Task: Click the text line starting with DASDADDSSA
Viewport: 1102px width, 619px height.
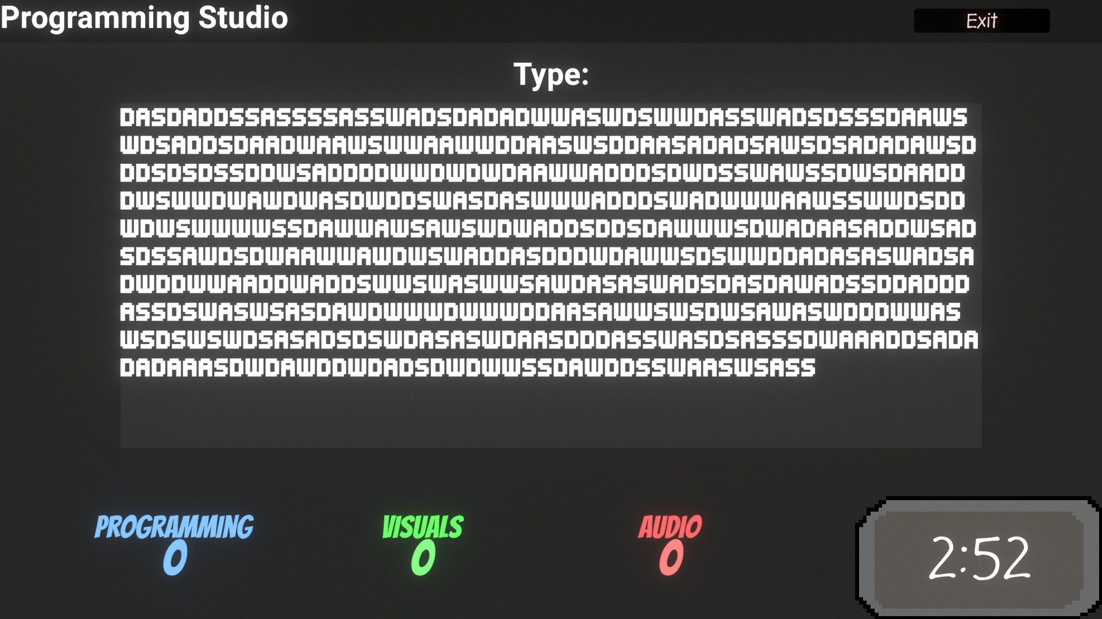Action: click(543, 118)
